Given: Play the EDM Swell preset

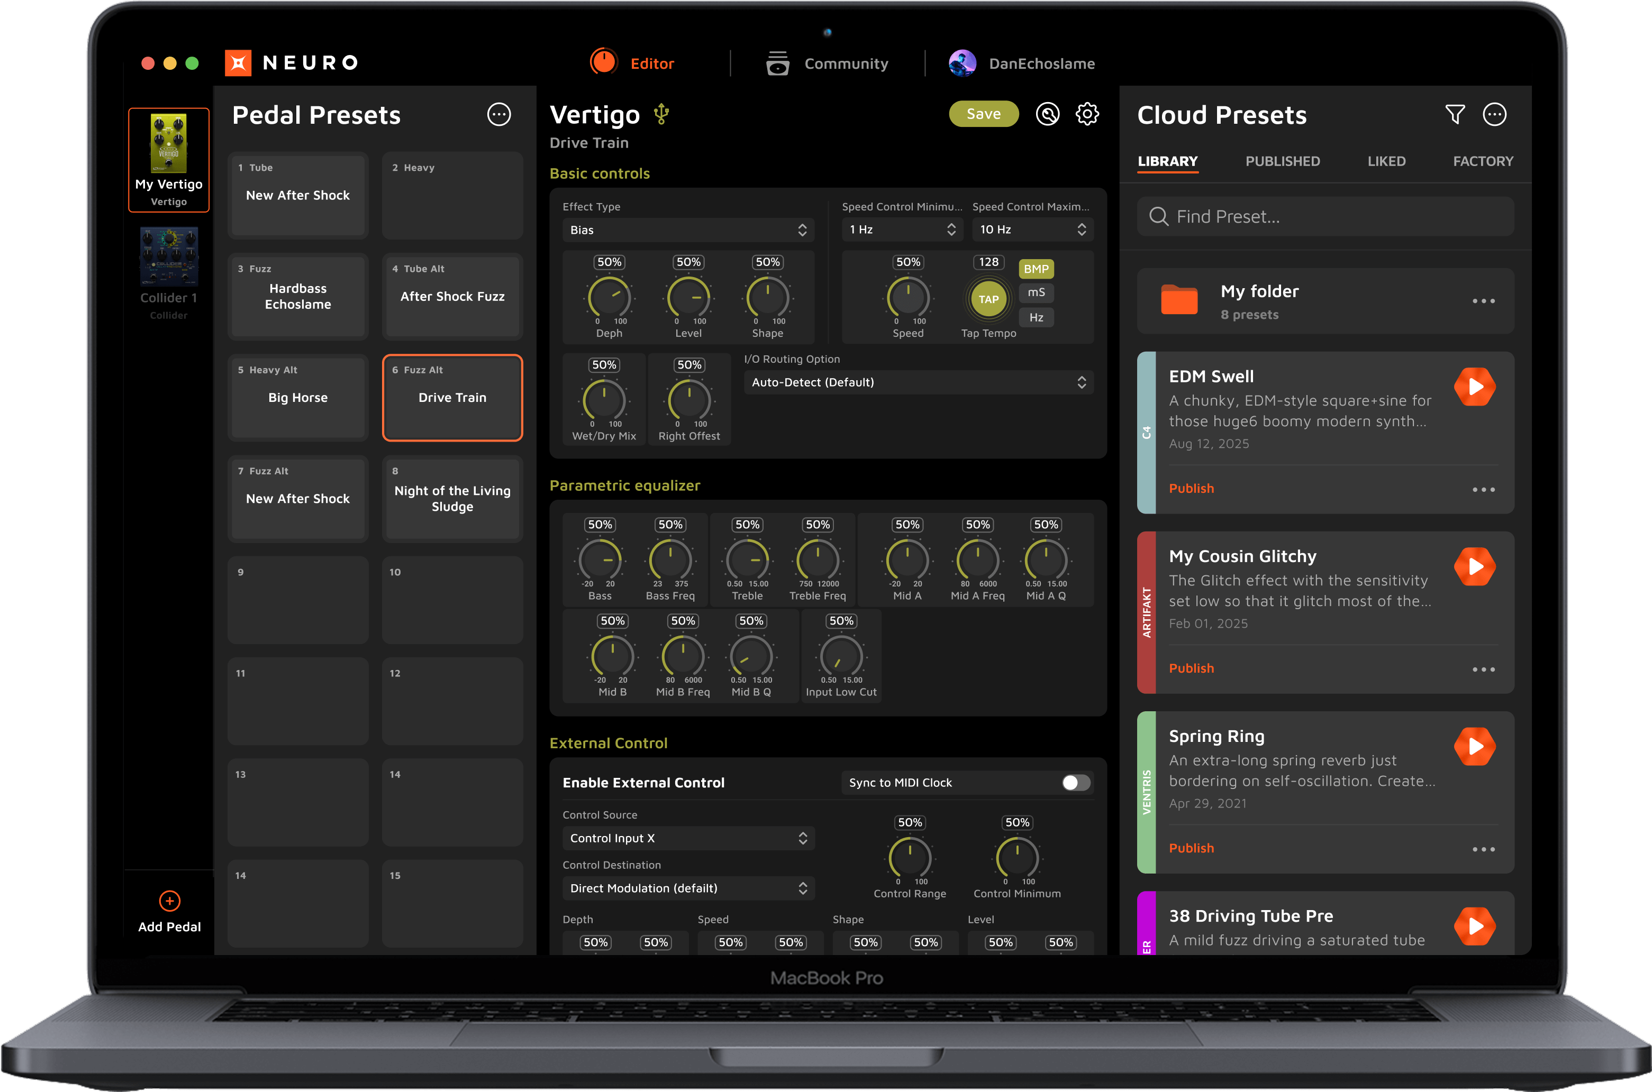Looking at the screenshot, I should (1474, 387).
